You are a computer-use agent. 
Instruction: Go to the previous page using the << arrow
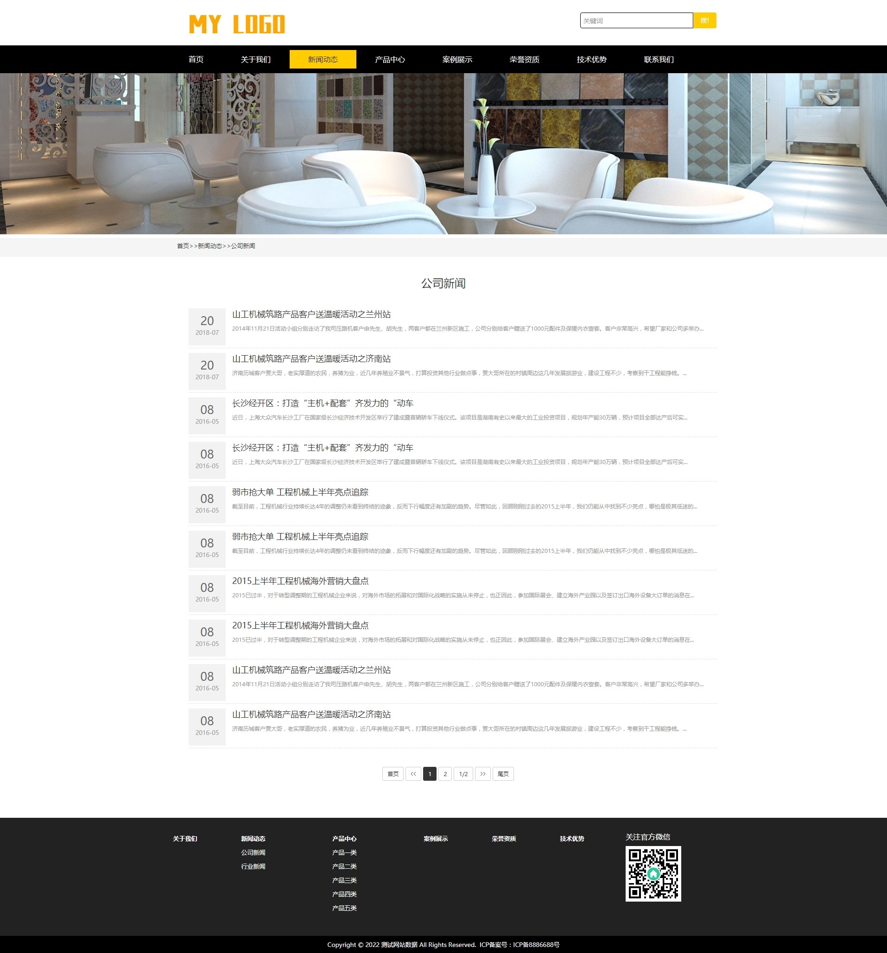click(x=413, y=774)
